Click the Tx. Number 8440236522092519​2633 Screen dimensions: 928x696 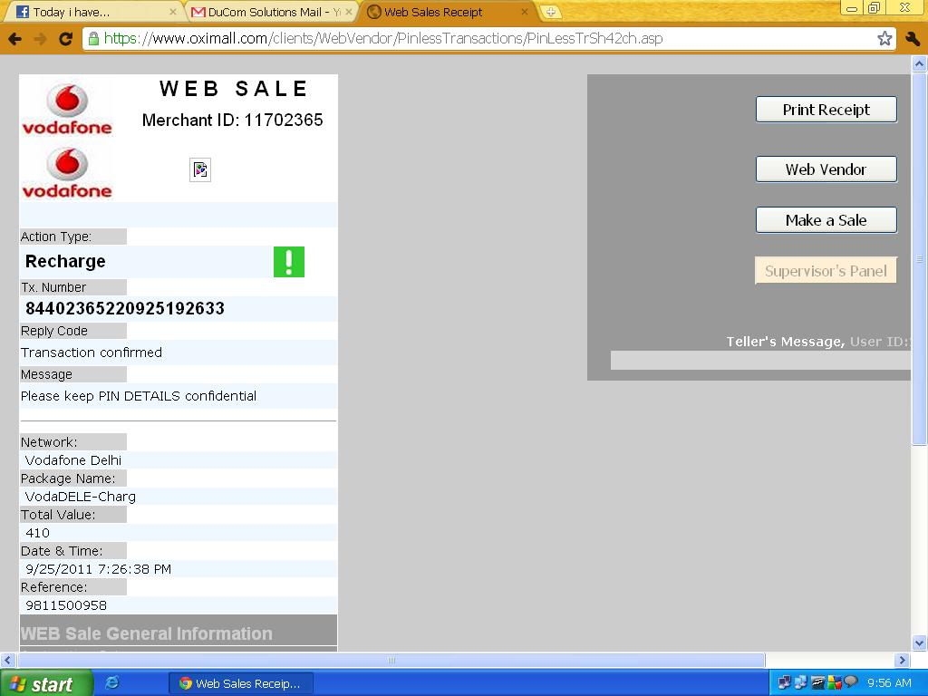click(x=125, y=308)
